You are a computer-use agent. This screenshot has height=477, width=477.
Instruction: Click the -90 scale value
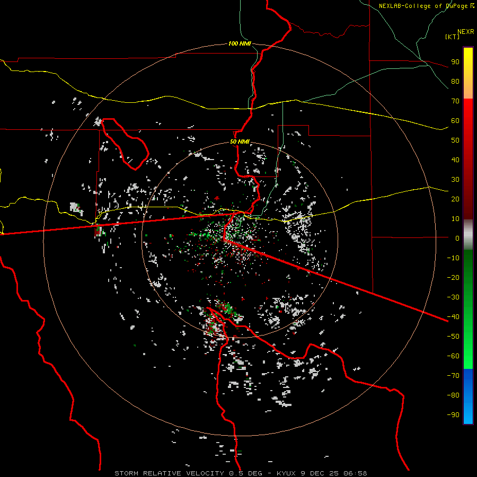coord(453,415)
